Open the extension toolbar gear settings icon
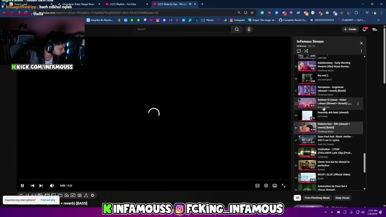 (x=93, y=195)
